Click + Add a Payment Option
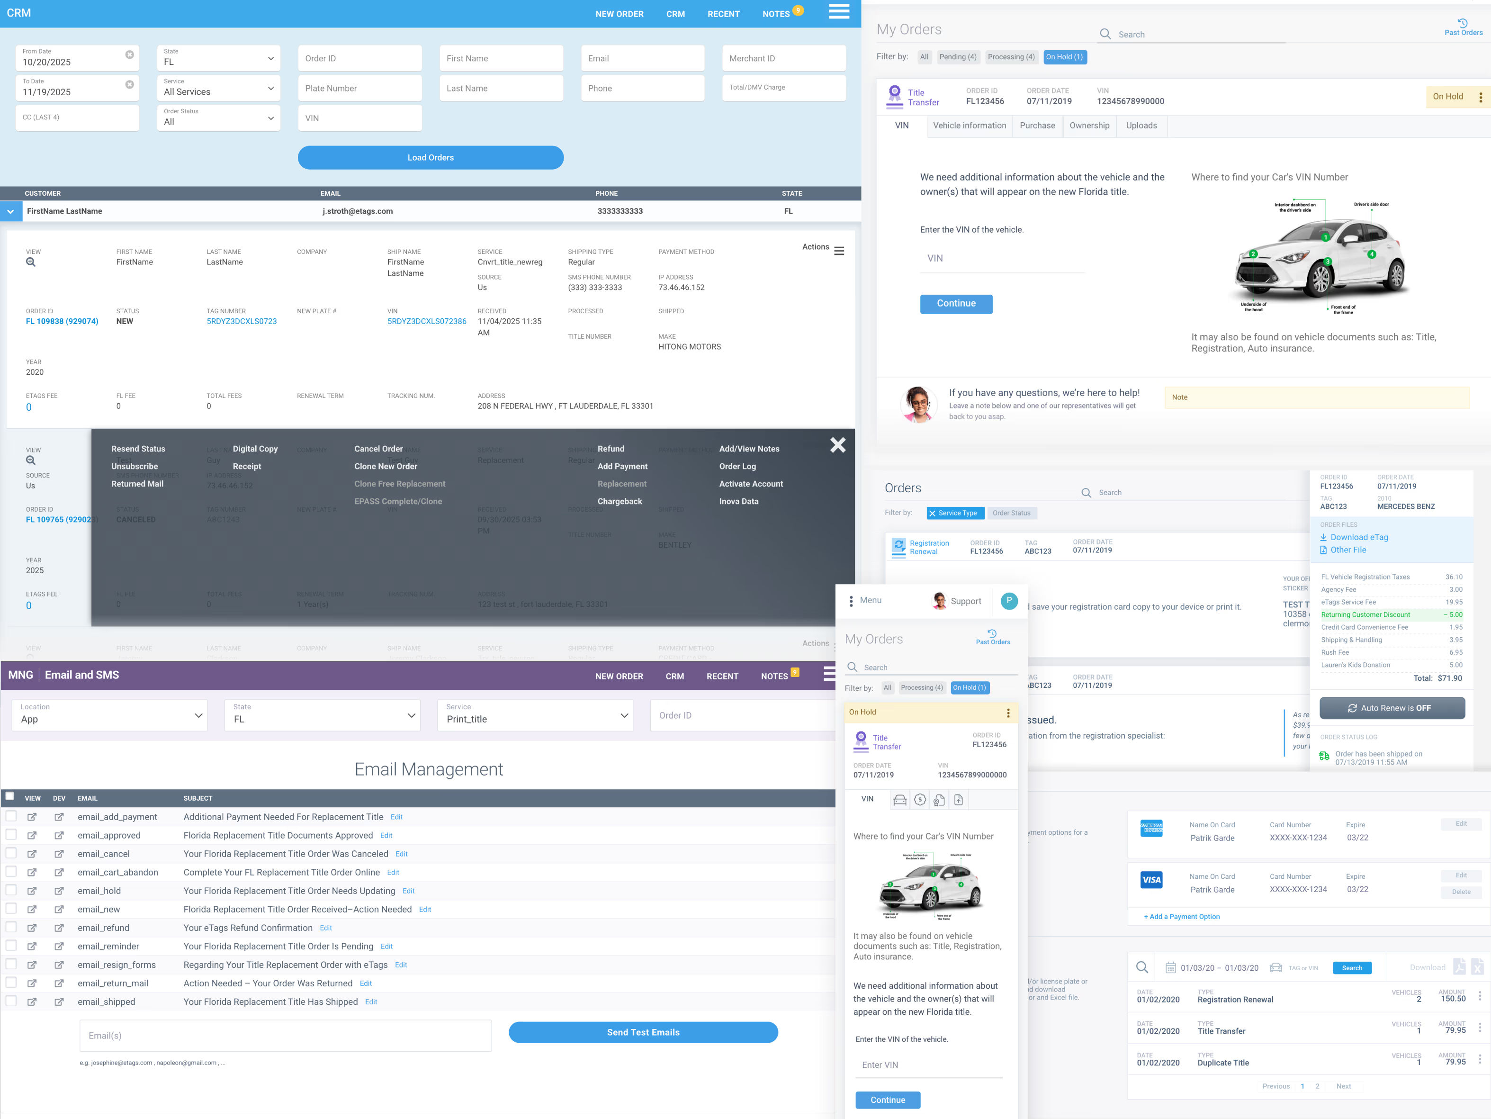The width and height of the screenshot is (1491, 1119). pyautogui.click(x=1182, y=917)
